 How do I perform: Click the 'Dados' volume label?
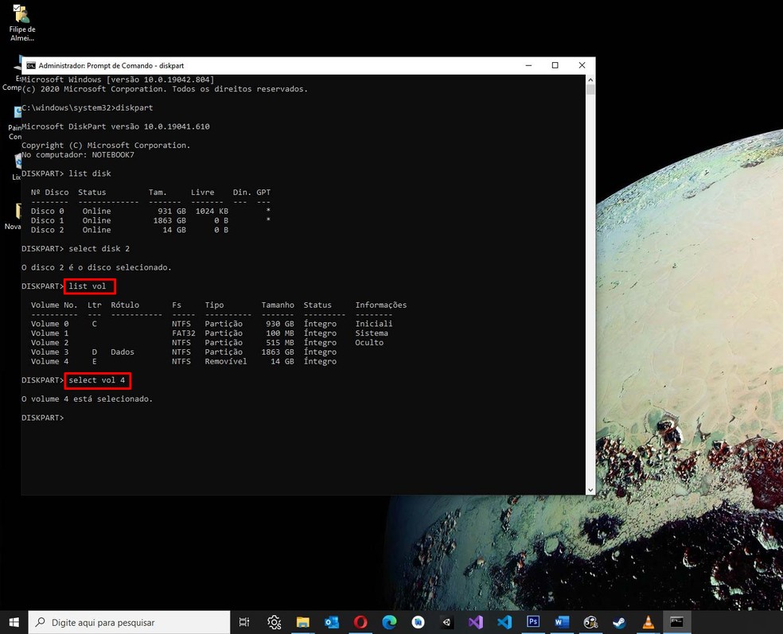[x=123, y=352]
